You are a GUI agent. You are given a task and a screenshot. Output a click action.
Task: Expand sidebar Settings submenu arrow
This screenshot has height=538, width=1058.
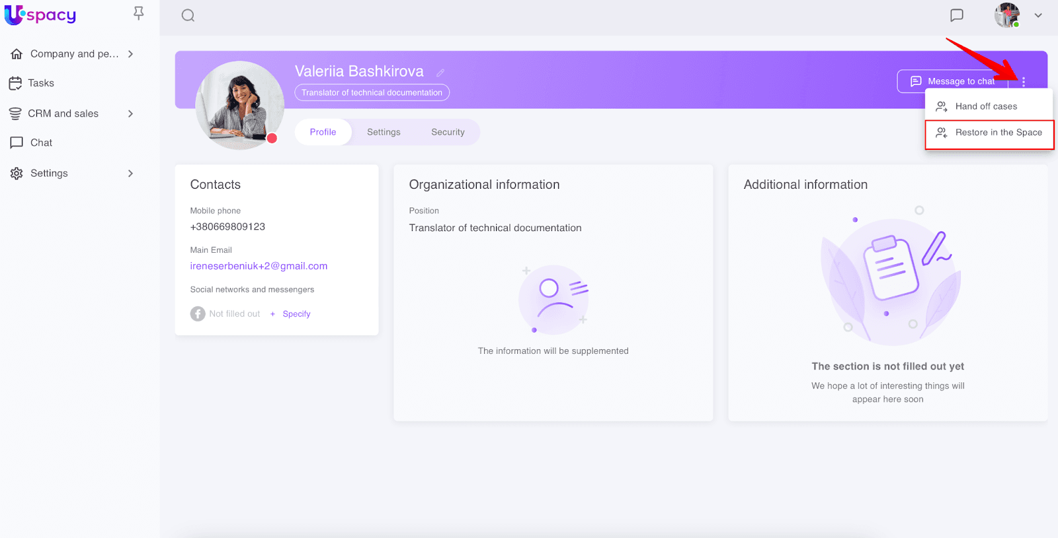[130, 174]
